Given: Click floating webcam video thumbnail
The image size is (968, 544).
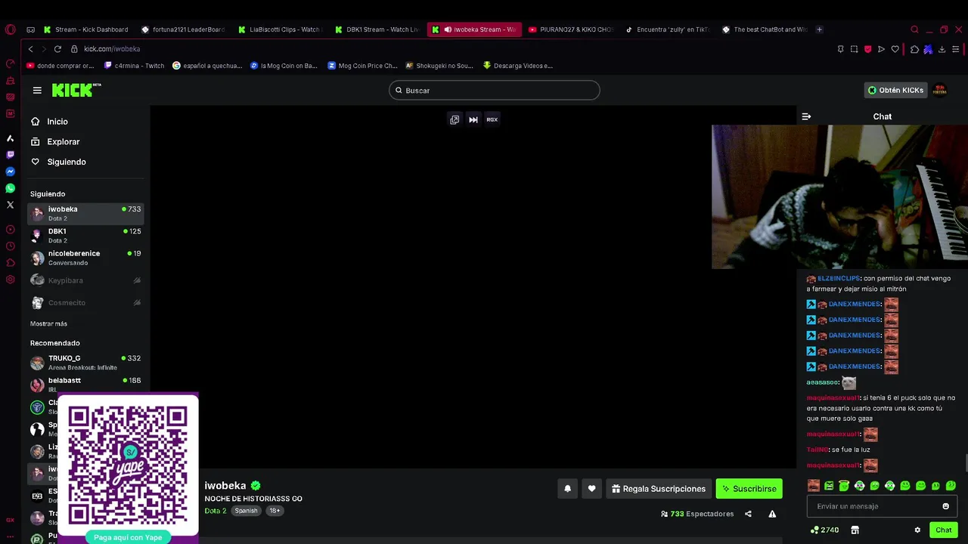Looking at the screenshot, I should (839, 196).
